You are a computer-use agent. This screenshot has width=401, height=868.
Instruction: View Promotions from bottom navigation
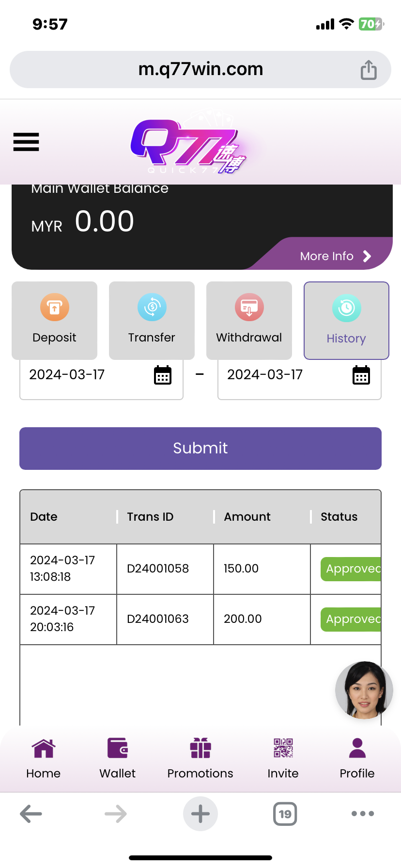pyautogui.click(x=200, y=758)
